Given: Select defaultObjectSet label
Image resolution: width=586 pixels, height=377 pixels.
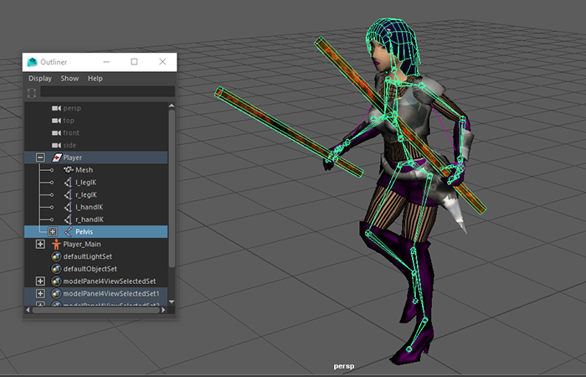Looking at the screenshot, I should pyautogui.click(x=90, y=269).
